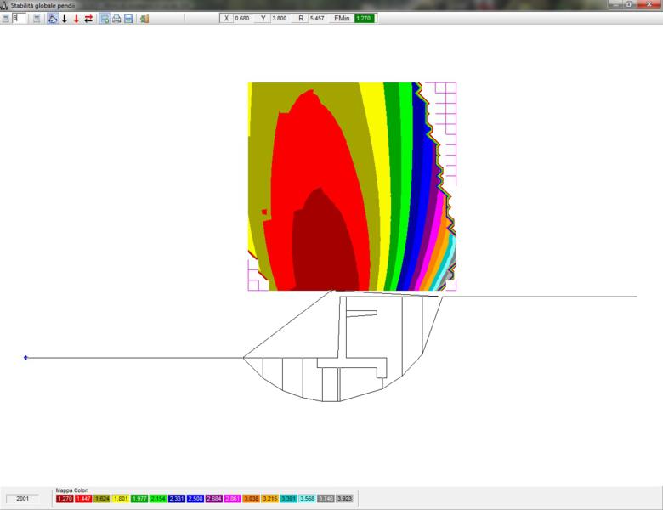Click the 2001 status box
Image resolution: width=663 pixels, height=510 pixels.
click(23, 499)
